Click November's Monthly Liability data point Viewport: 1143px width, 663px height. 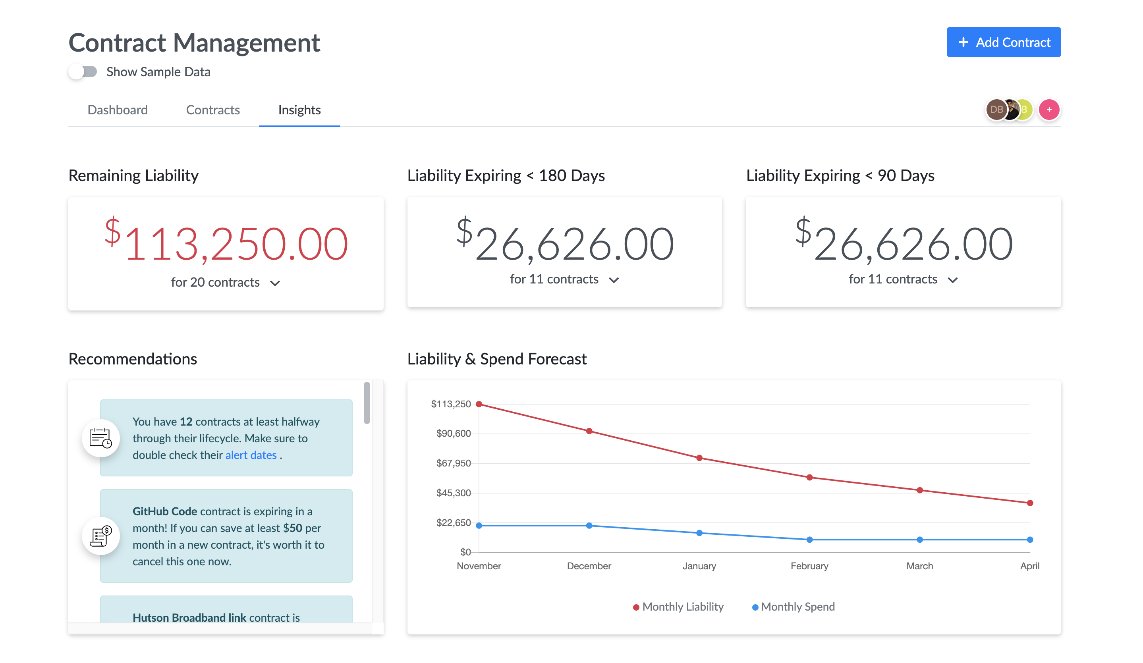[x=479, y=404]
